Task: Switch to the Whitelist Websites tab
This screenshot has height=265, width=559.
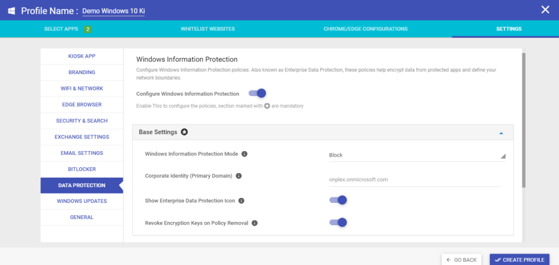Action: click(x=208, y=29)
